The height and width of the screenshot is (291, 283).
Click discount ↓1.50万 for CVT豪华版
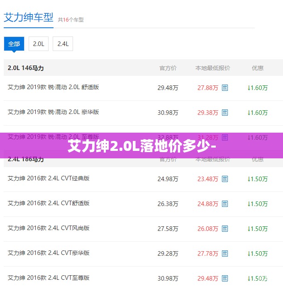point(258,254)
